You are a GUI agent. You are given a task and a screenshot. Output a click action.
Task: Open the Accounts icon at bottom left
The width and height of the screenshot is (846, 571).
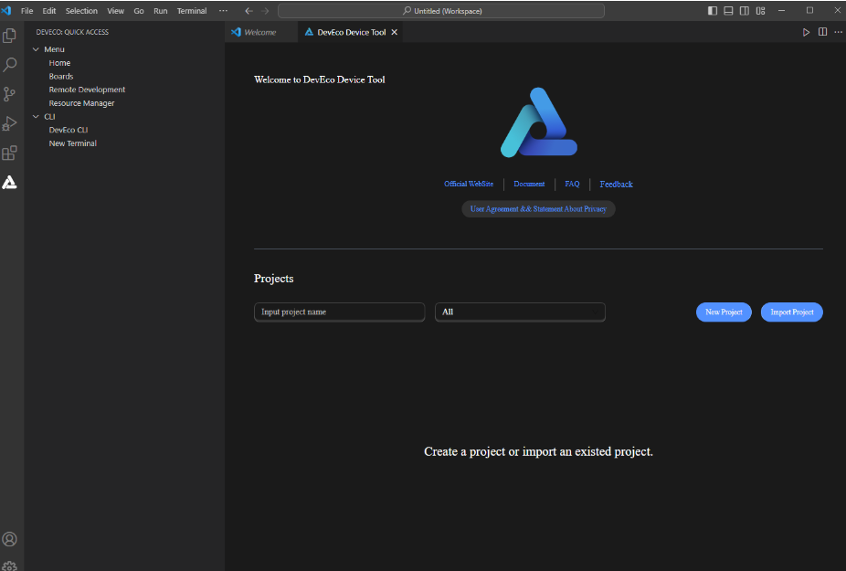(10, 539)
